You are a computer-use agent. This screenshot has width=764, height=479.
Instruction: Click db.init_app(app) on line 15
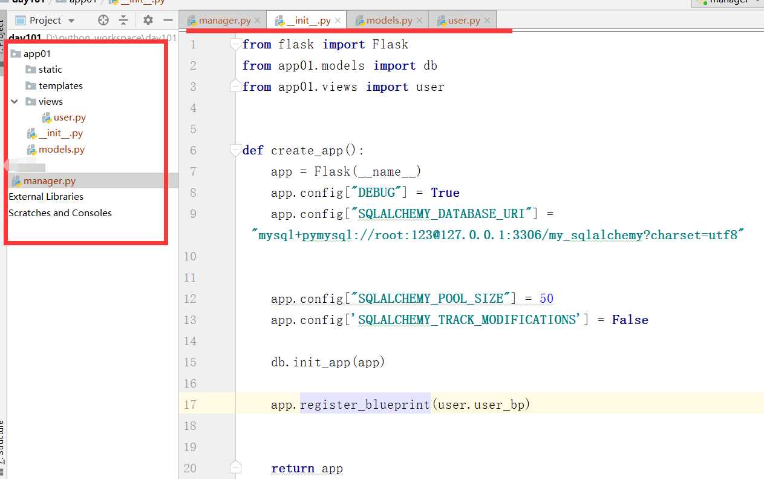[328, 362]
